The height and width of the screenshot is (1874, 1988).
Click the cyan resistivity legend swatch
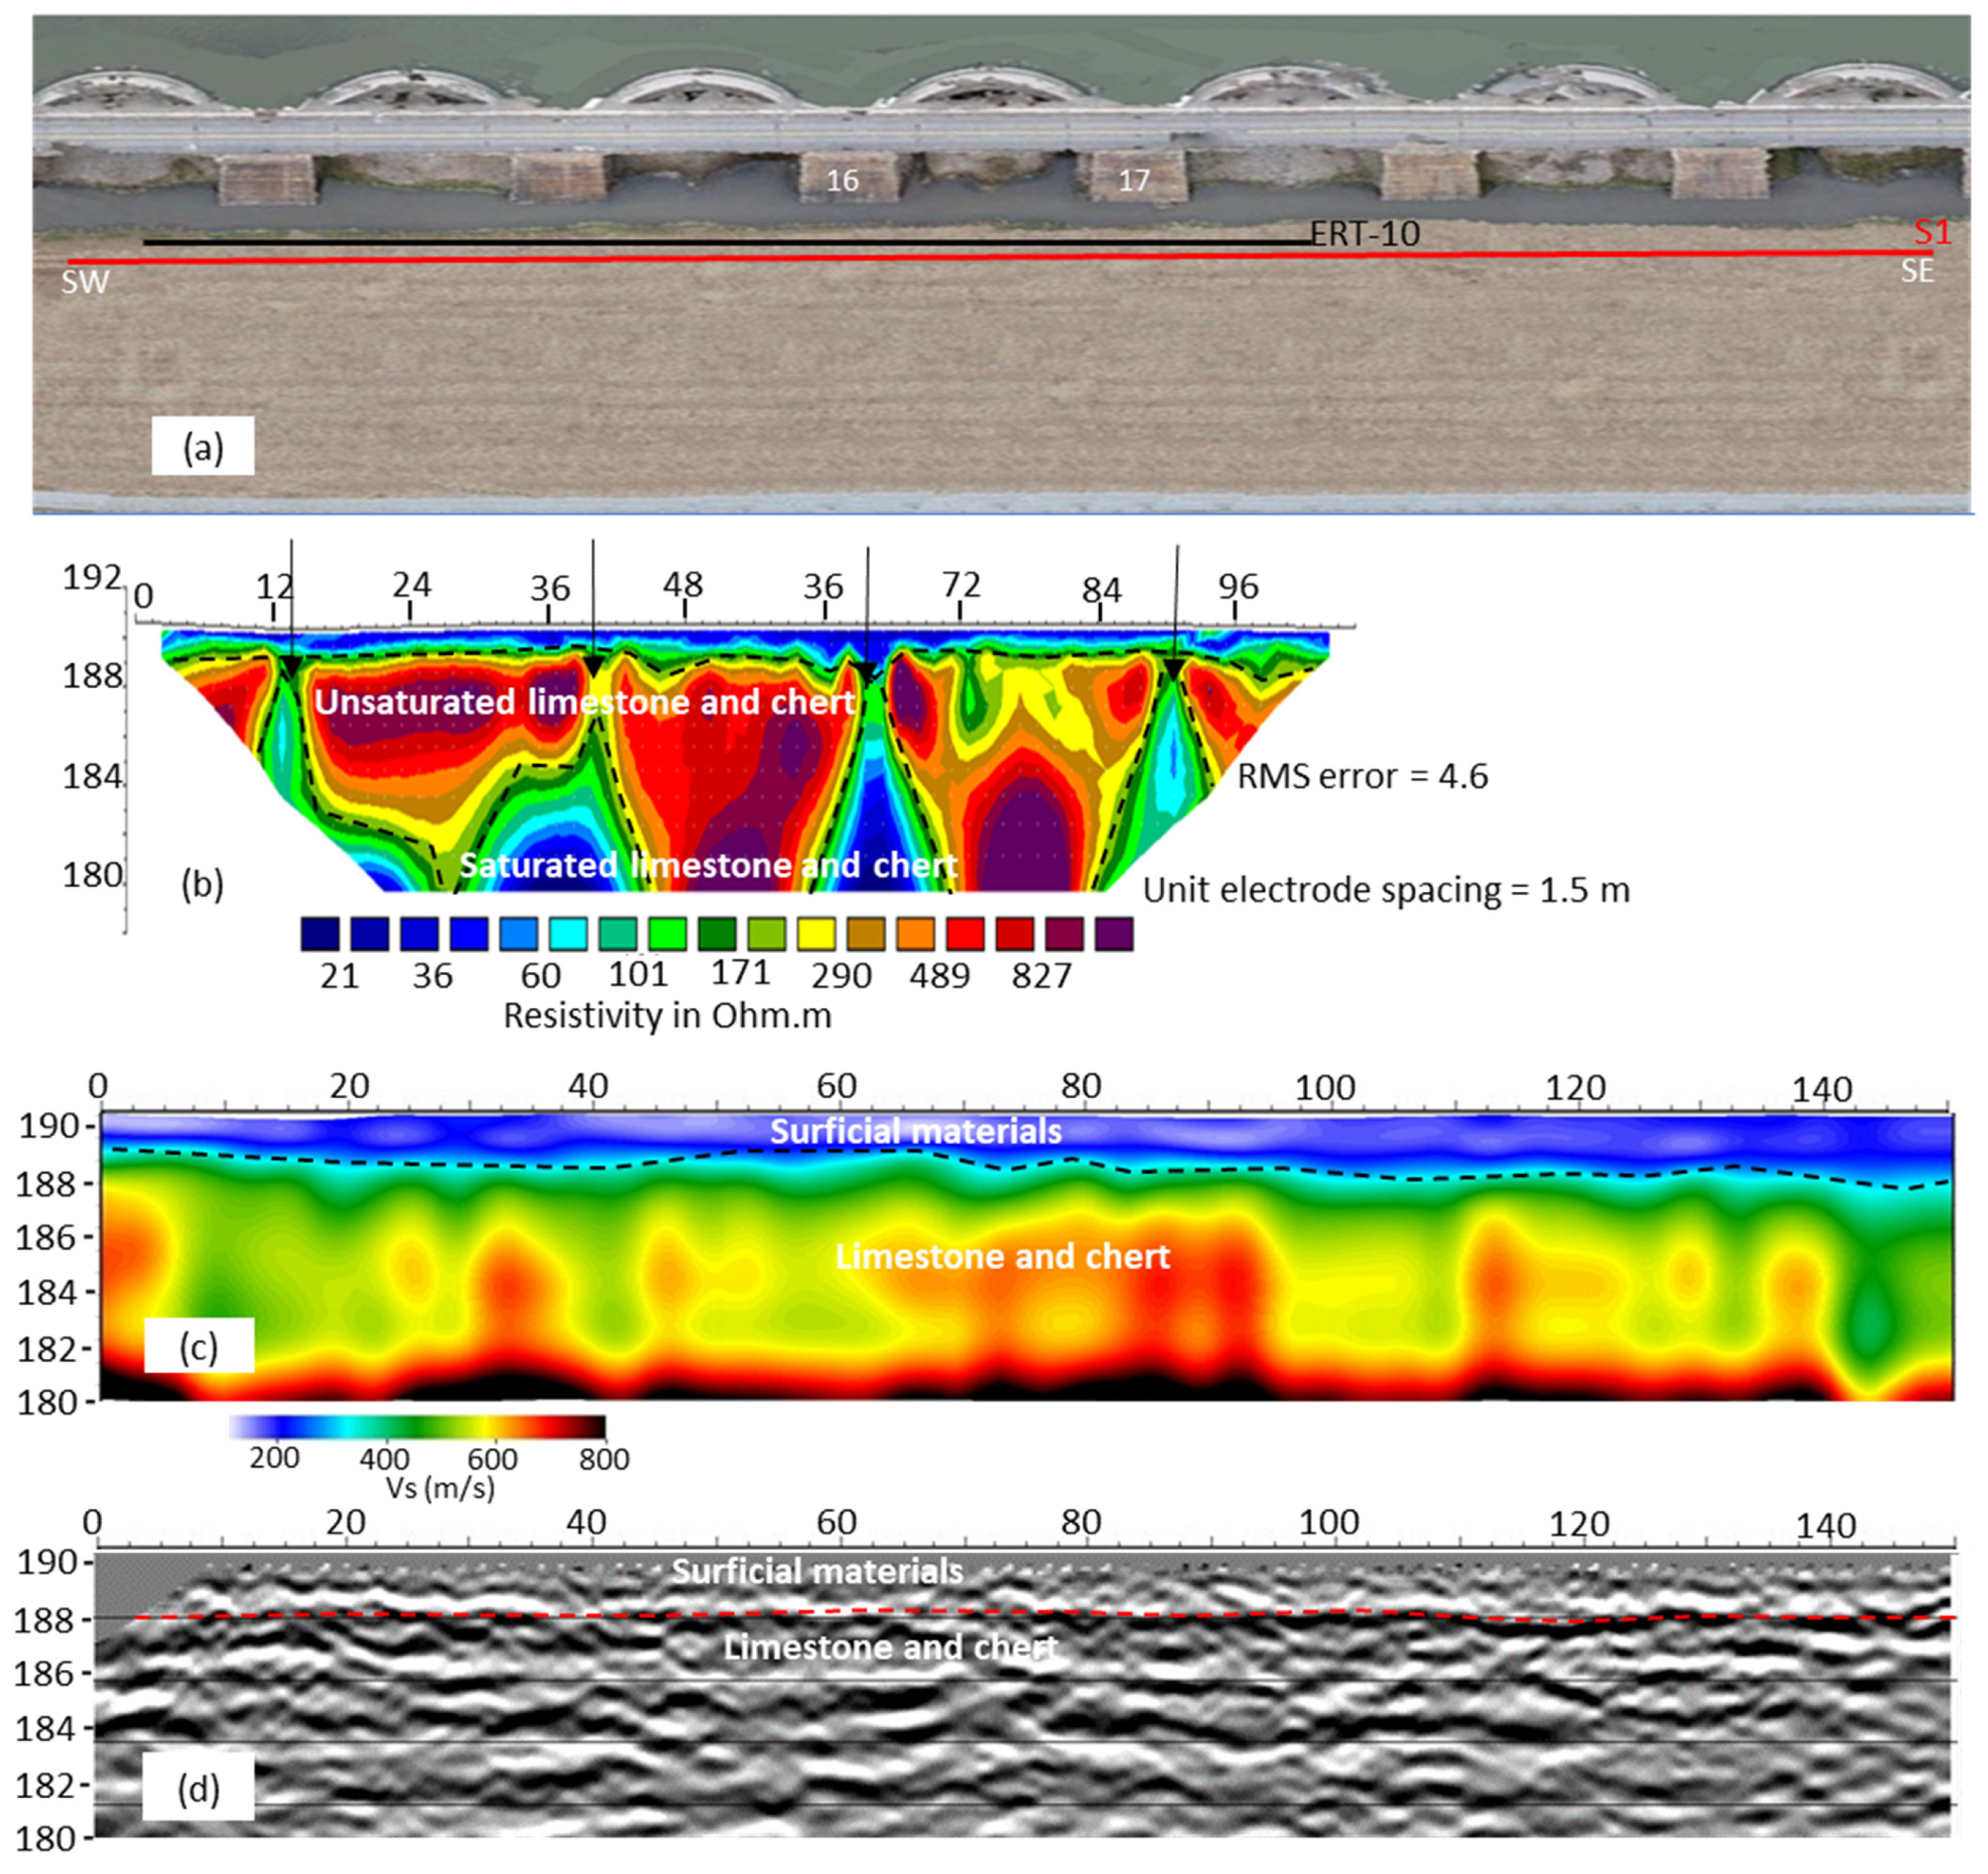click(568, 934)
